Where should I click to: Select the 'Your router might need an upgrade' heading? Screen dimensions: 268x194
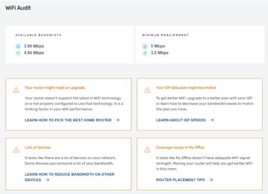(55, 88)
